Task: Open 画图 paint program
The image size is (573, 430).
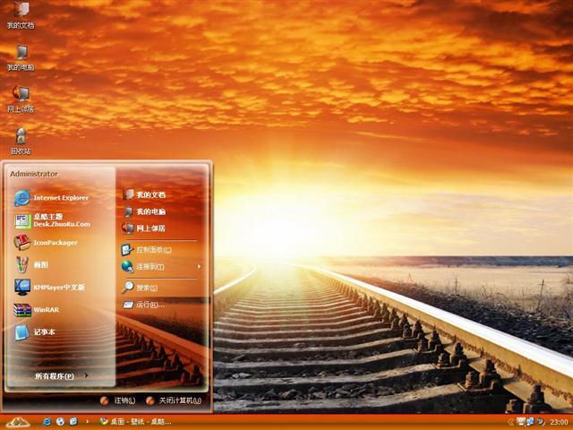Action: [x=31, y=265]
